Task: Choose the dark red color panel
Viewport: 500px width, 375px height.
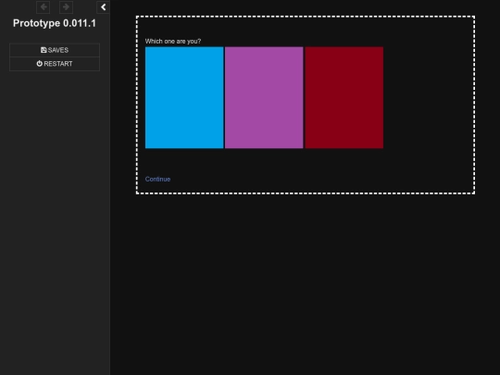Action: [344, 97]
